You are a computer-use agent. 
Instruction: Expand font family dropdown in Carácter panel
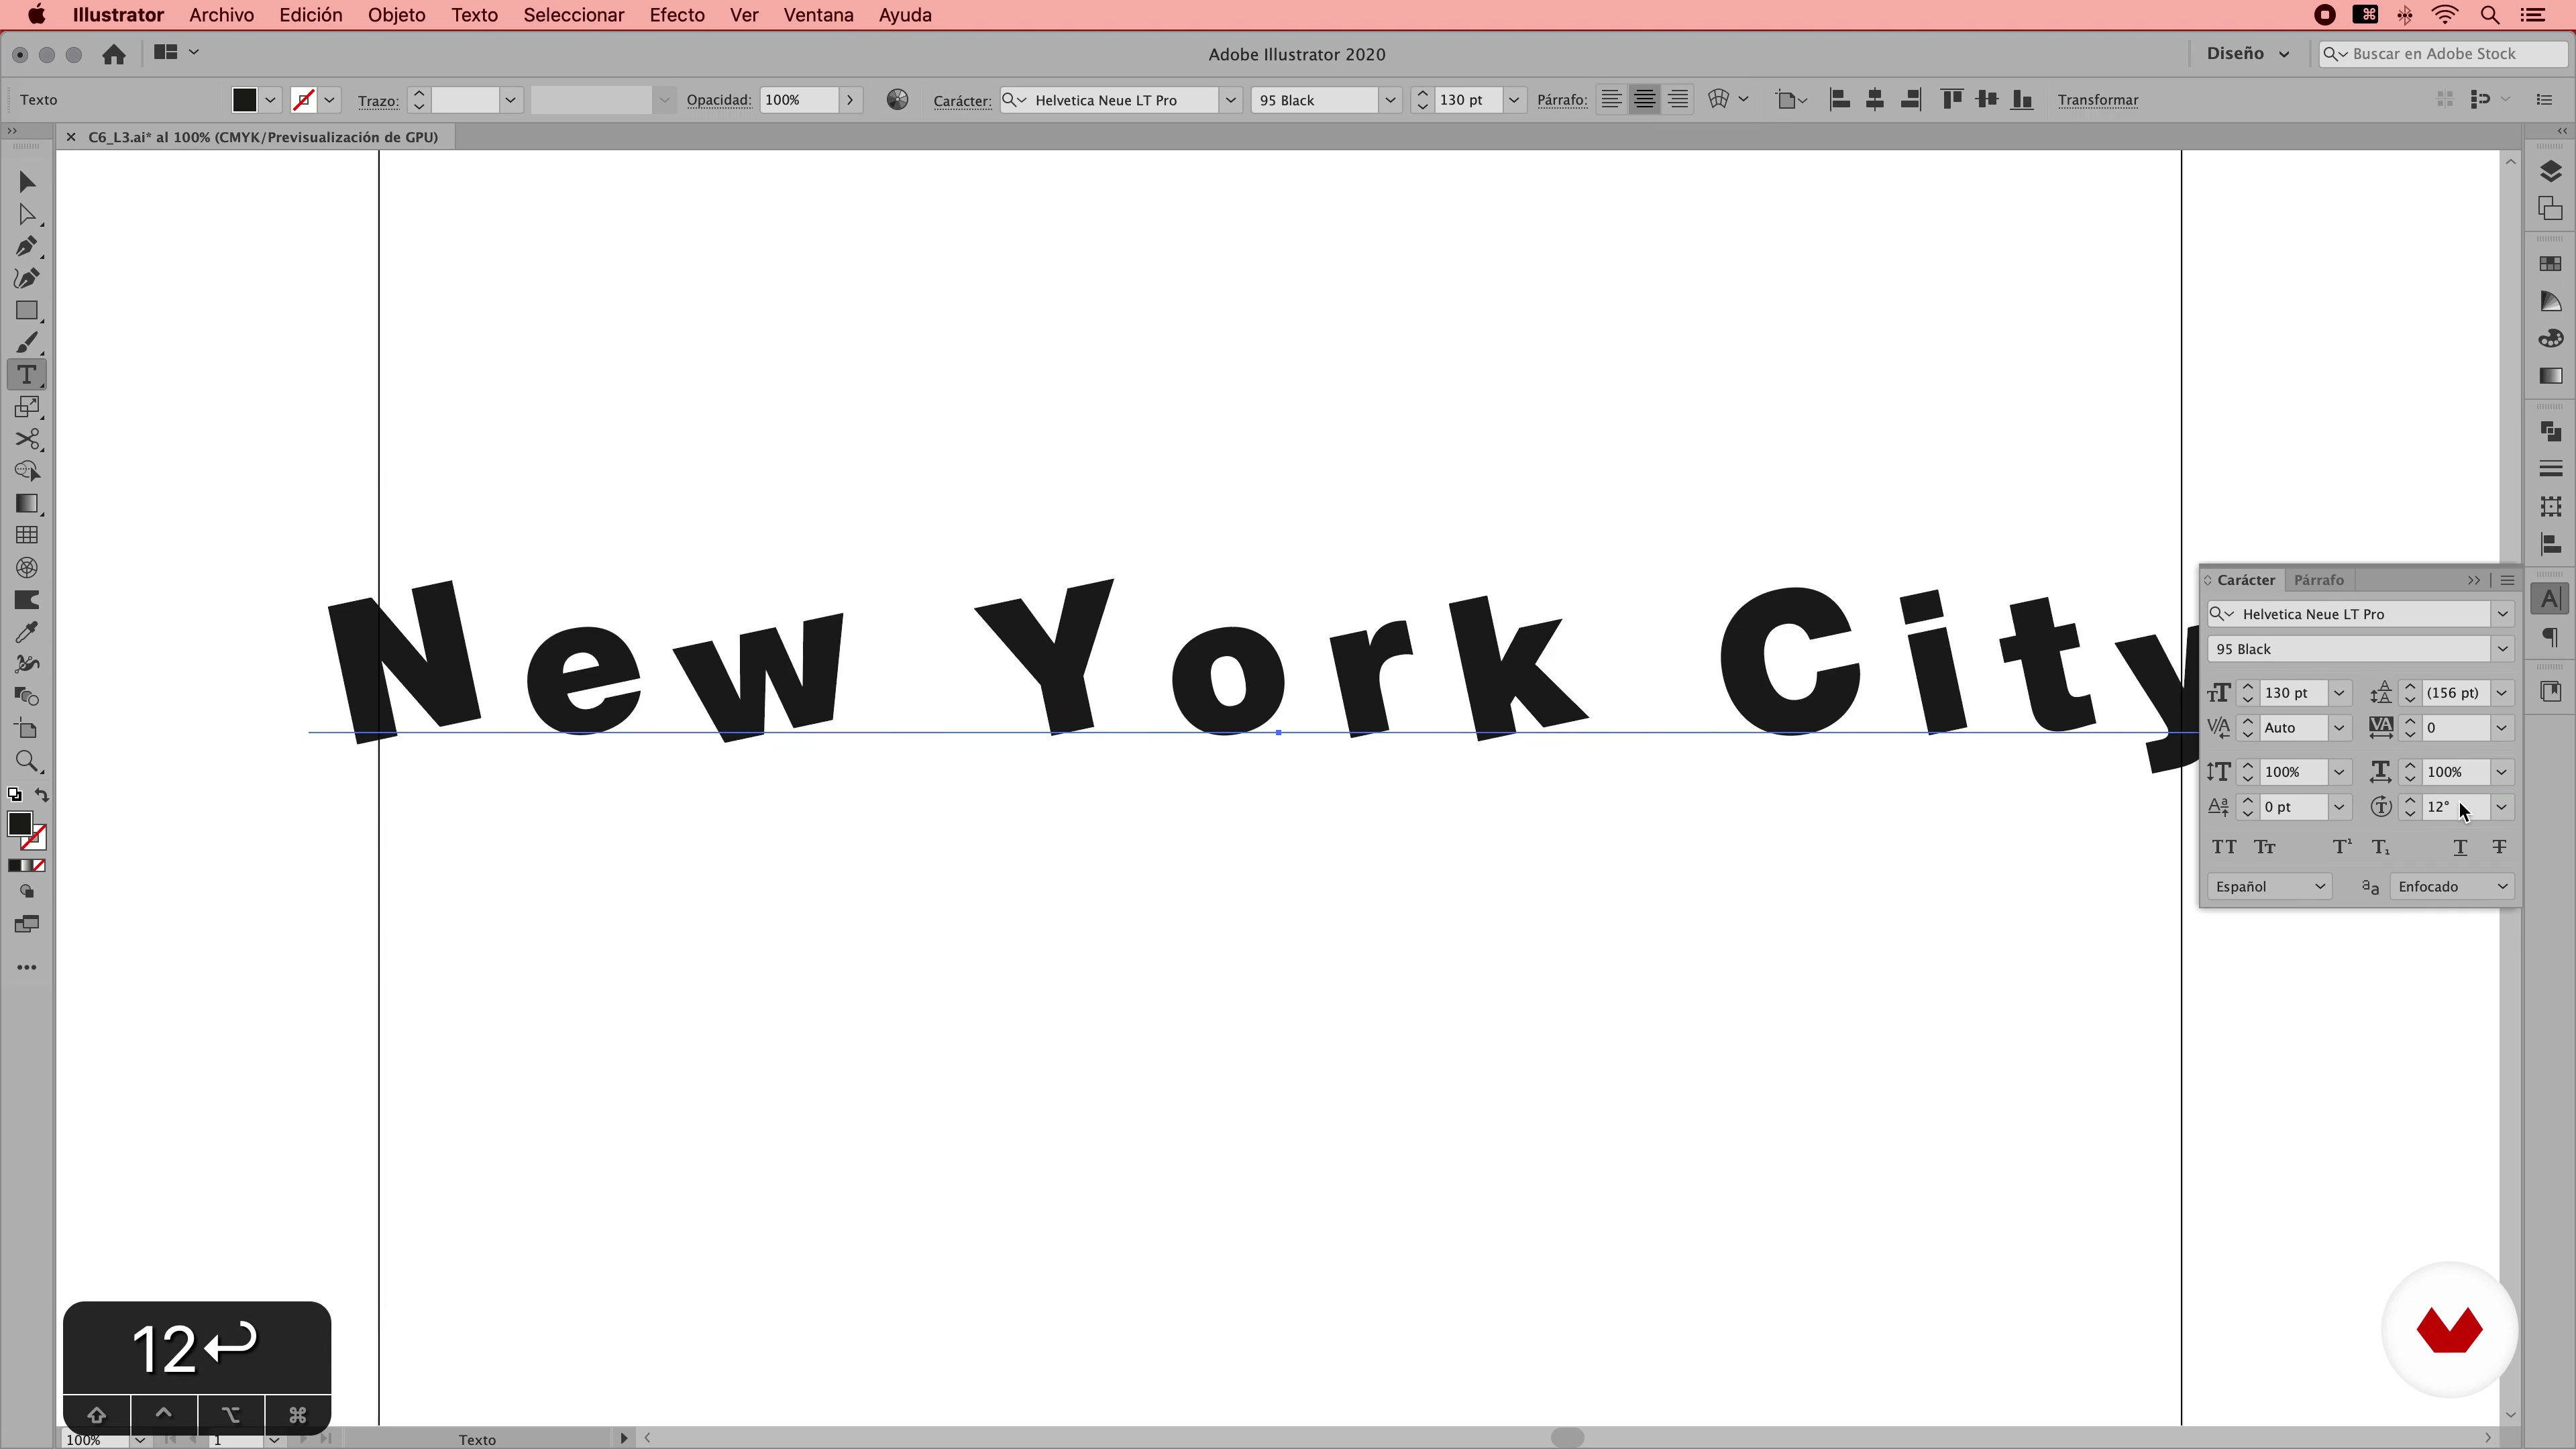[2502, 614]
